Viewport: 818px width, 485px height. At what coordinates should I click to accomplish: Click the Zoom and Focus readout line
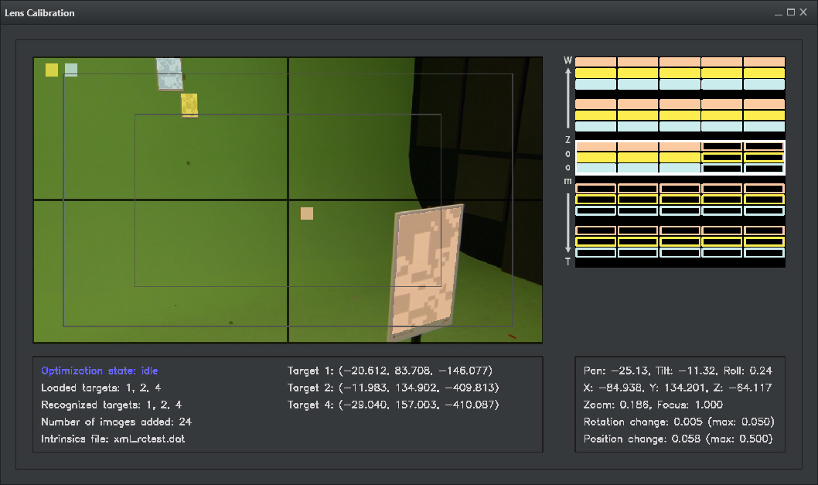pyautogui.click(x=653, y=405)
